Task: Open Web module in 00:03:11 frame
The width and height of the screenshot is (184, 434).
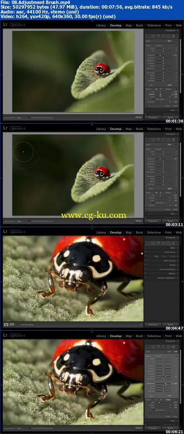Action: [x=179, y=129]
